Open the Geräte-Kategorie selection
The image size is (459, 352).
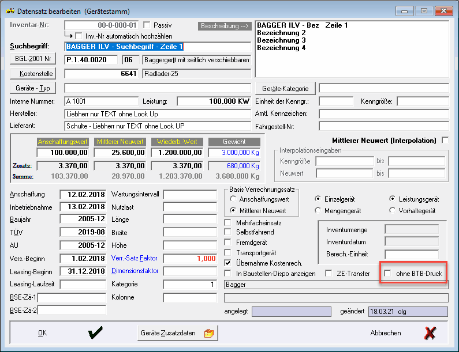[x=285, y=89]
